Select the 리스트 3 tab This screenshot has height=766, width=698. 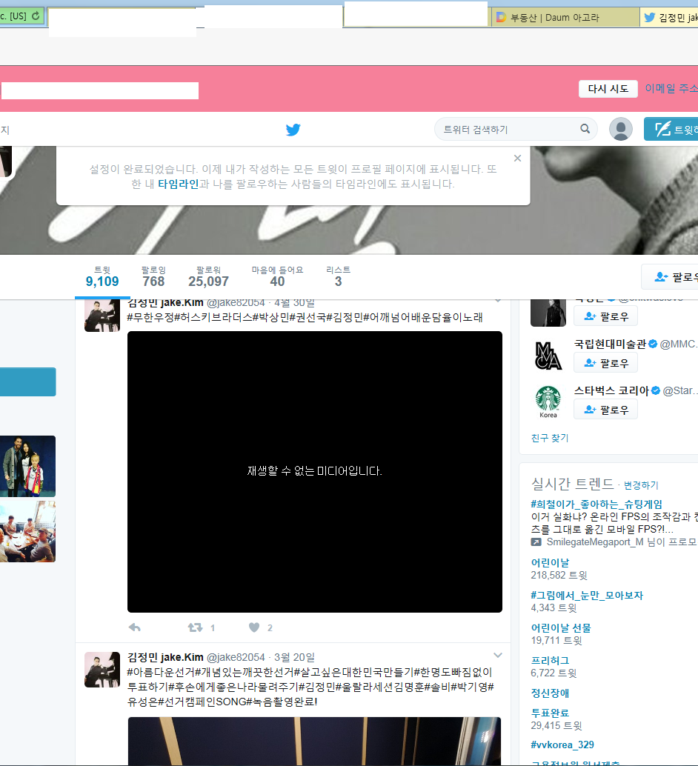tap(338, 276)
